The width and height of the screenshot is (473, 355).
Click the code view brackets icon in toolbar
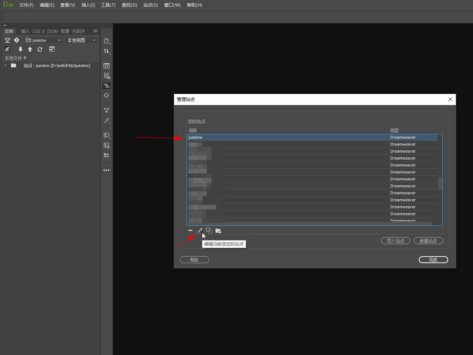(x=106, y=66)
